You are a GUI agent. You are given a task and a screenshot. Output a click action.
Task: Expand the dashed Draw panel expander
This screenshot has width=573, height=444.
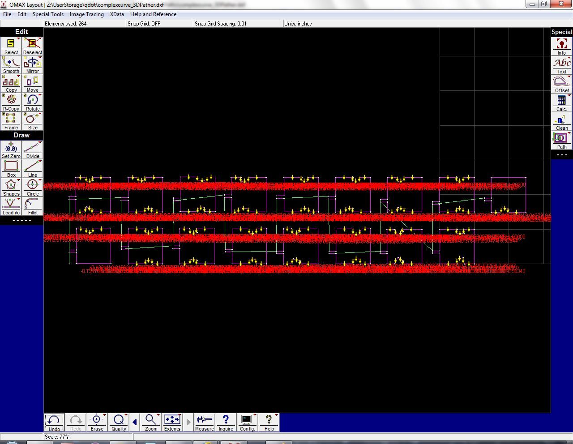pyautogui.click(x=21, y=220)
